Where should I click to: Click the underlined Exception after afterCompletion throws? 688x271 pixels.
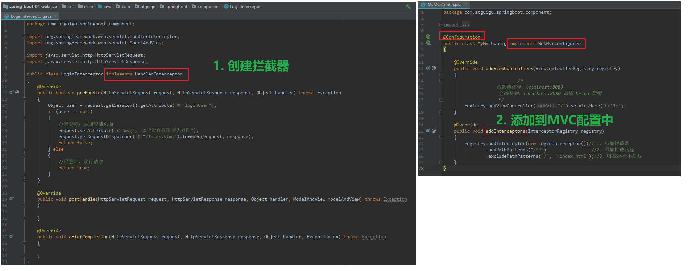click(374, 237)
